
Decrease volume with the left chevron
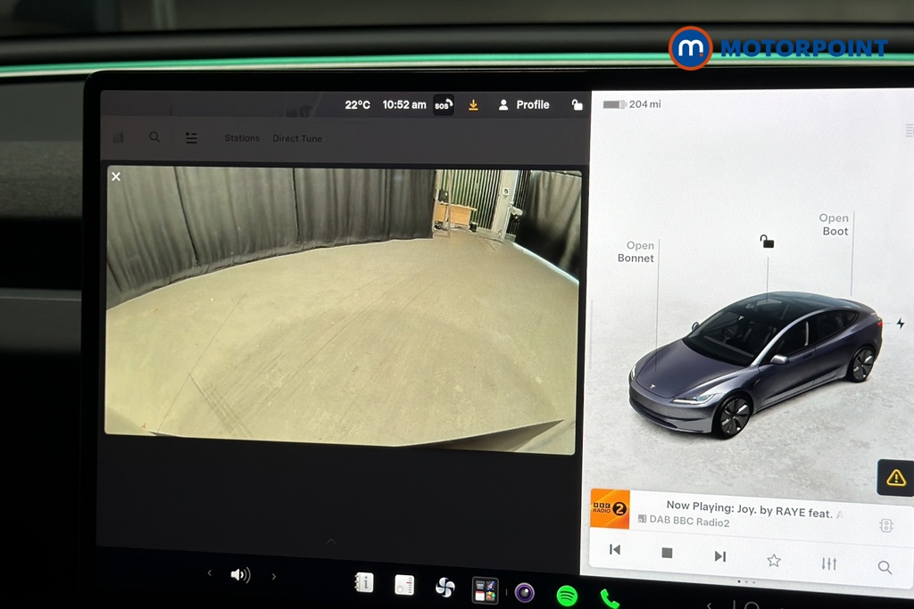click(210, 573)
